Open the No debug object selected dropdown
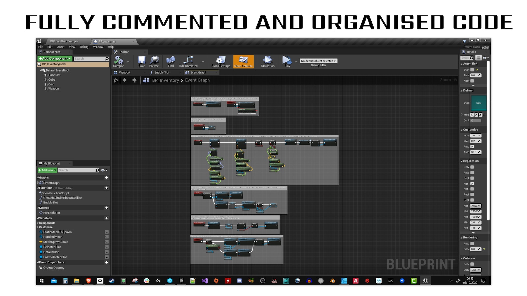This screenshot has height=296, width=527. (x=318, y=61)
